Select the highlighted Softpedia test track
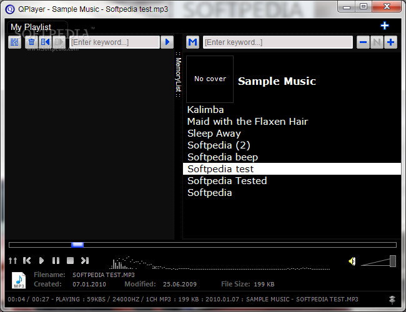The width and height of the screenshot is (406, 312). tap(292, 169)
